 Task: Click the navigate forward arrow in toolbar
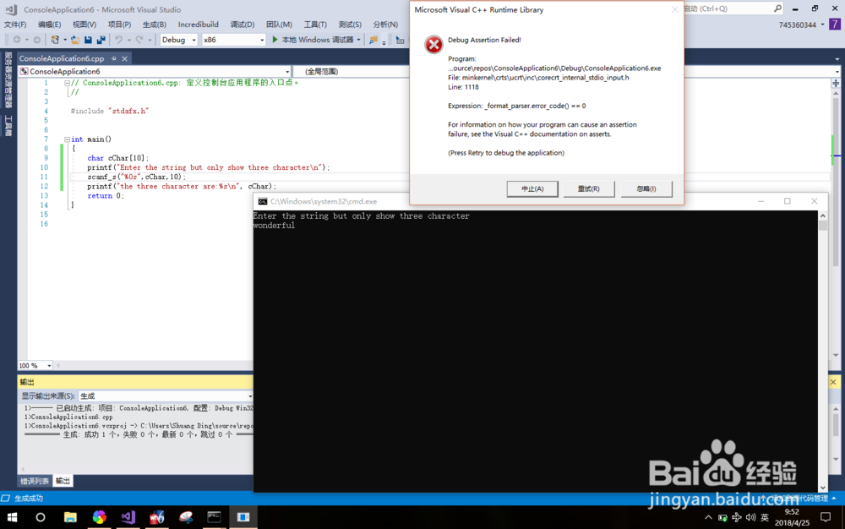[36, 40]
